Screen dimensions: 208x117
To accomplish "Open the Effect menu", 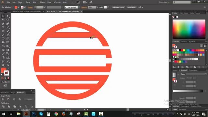I will pyautogui.click(x=42, y=2).
